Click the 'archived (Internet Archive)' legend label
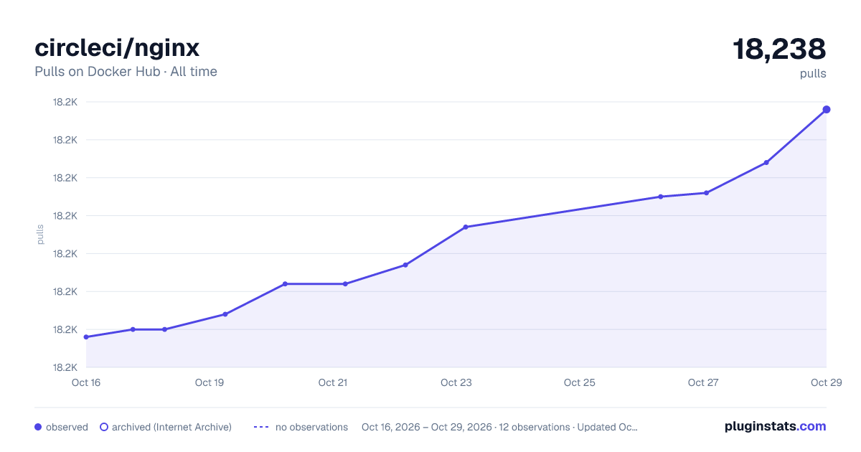 (x=171, y=427)
